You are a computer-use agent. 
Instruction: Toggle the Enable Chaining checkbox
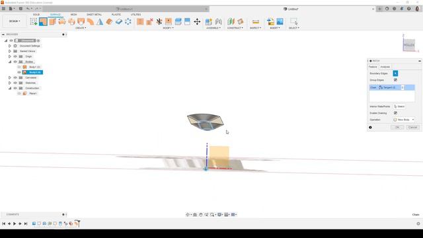[395, 113]
